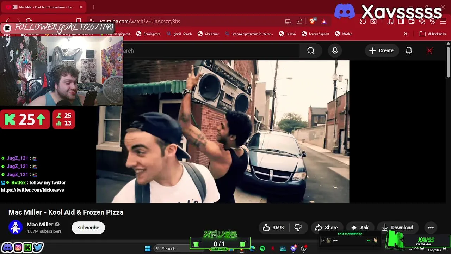This screenshot has width=451, height=254.
Task: Open the gmail - Search bookmark
Action: 179,34
